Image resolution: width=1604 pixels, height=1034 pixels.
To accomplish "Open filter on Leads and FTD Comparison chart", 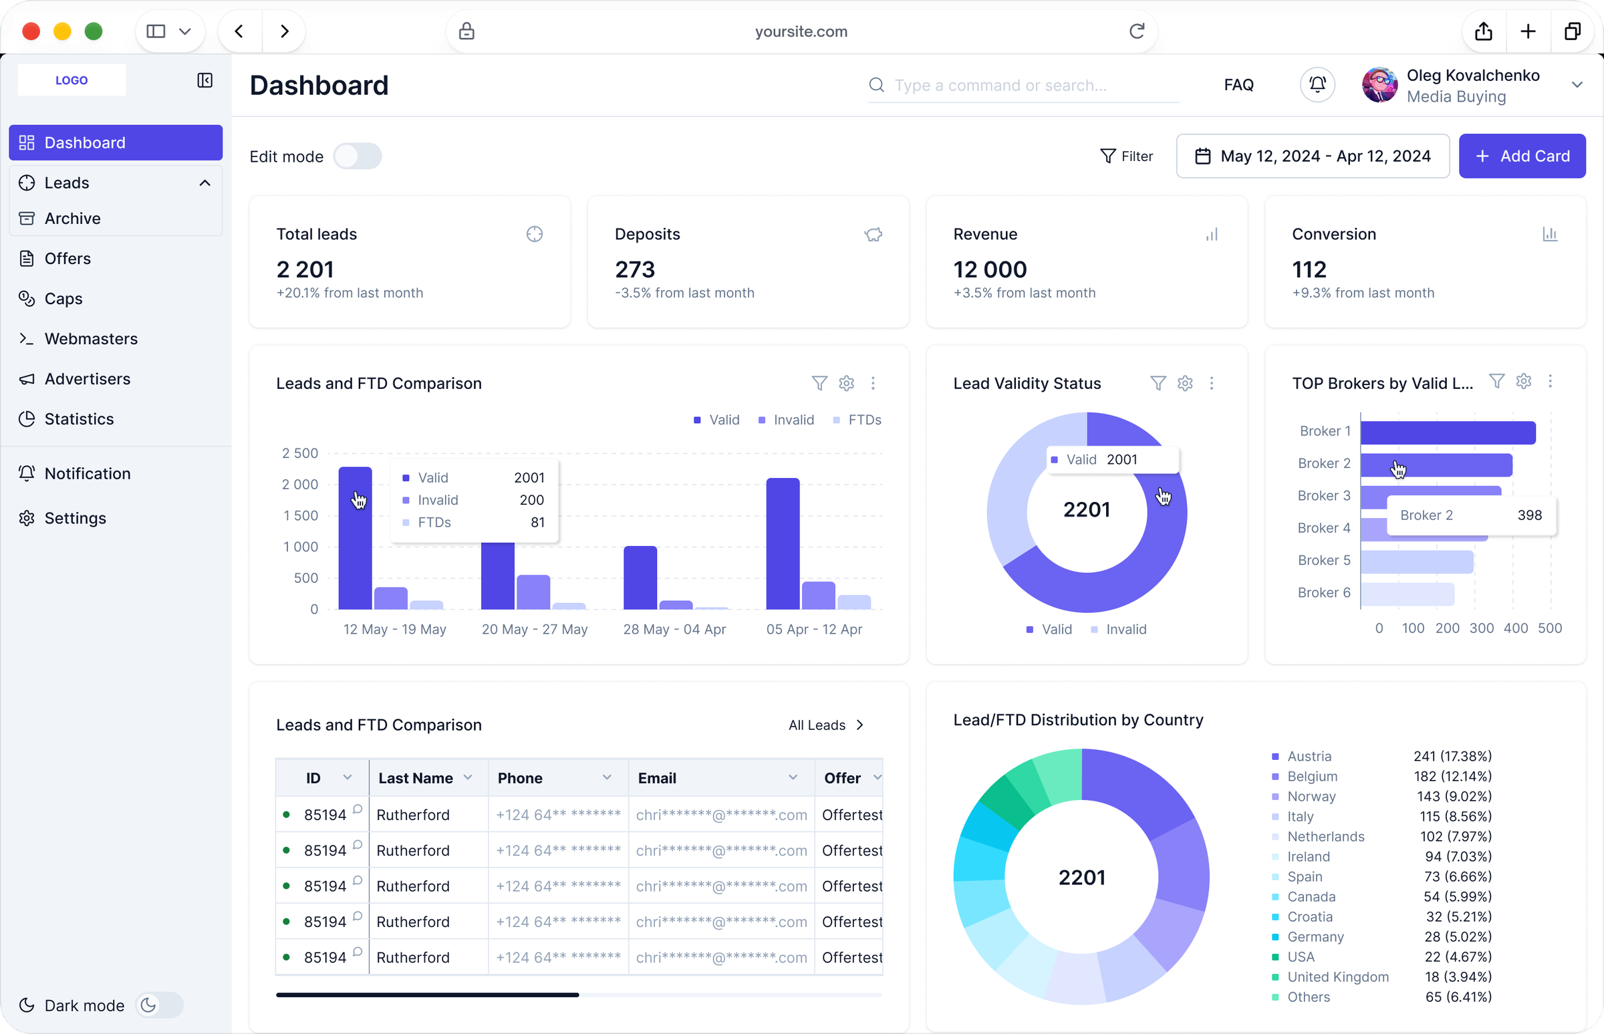I will 819,384.
